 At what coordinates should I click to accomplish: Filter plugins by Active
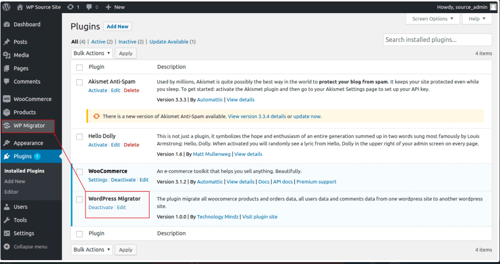(98, 42)
